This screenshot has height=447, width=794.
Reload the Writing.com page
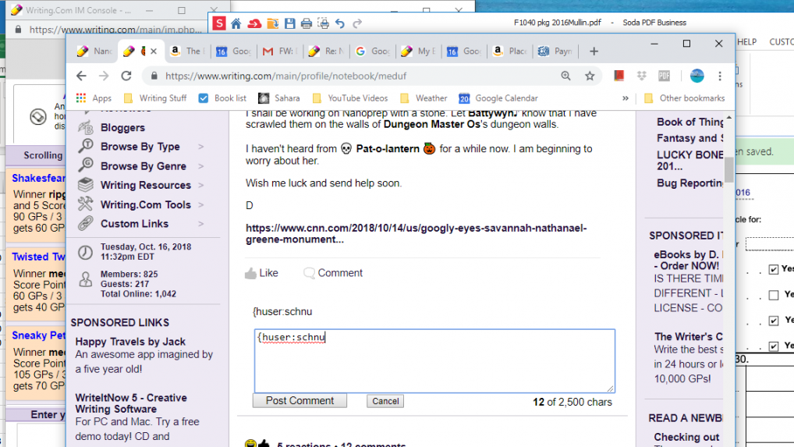pyautogui.click(x=126, y=76)
